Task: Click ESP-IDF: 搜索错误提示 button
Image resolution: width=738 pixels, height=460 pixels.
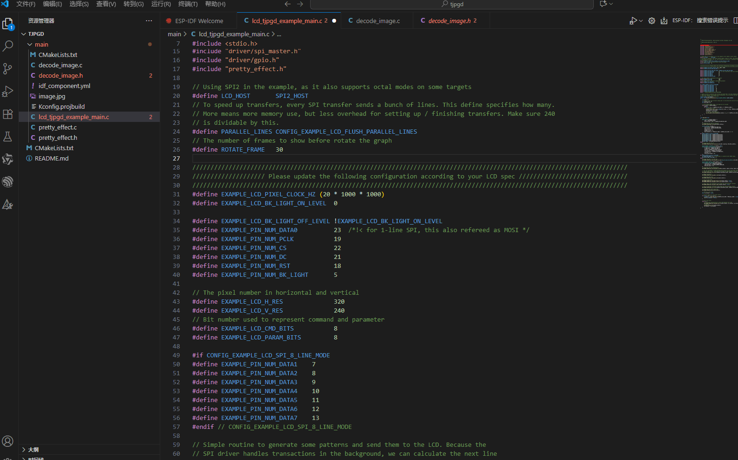Action: pos(700,21)
